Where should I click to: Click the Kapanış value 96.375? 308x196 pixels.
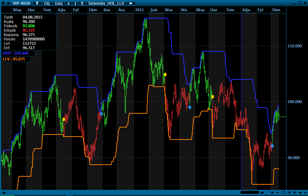click(x=29, y=35)
